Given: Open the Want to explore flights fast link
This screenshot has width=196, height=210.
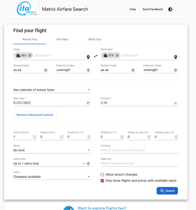Looking at the screenshot, I should point(102,208).
